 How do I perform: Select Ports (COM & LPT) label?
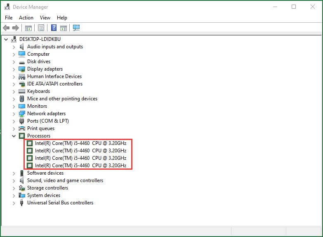[x=48, y=121]
